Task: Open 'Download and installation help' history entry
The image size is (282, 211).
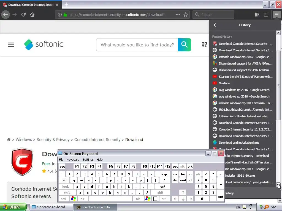Action: pyautogui.click(x=242, y=143)
